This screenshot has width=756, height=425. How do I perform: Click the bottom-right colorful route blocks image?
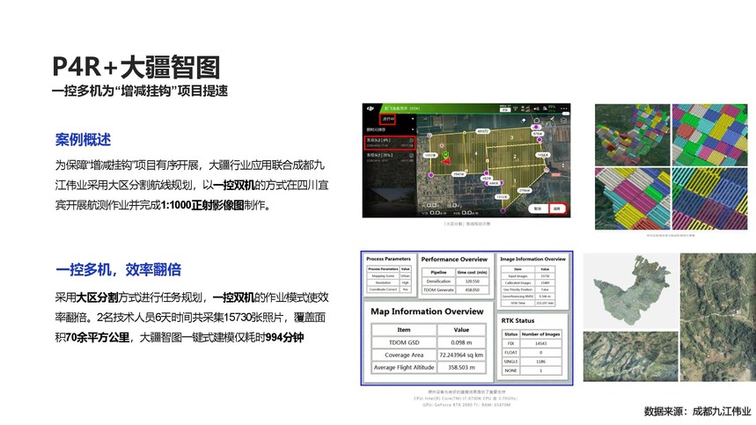click(709, 199)
